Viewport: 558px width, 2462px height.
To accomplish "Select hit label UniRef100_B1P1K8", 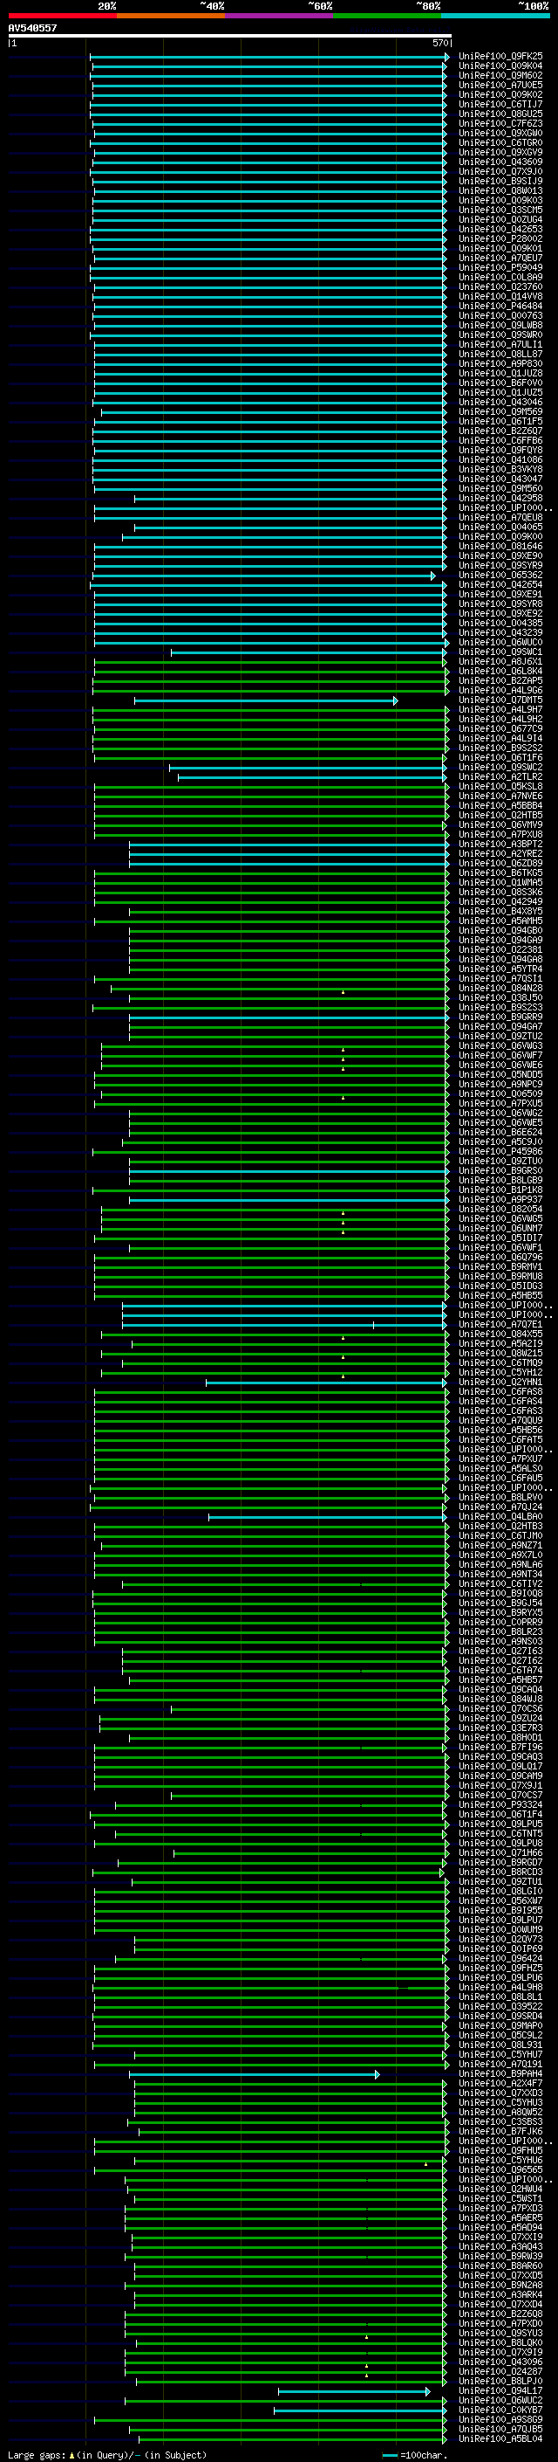I will pyautogui.click(x=500, y=1190).
